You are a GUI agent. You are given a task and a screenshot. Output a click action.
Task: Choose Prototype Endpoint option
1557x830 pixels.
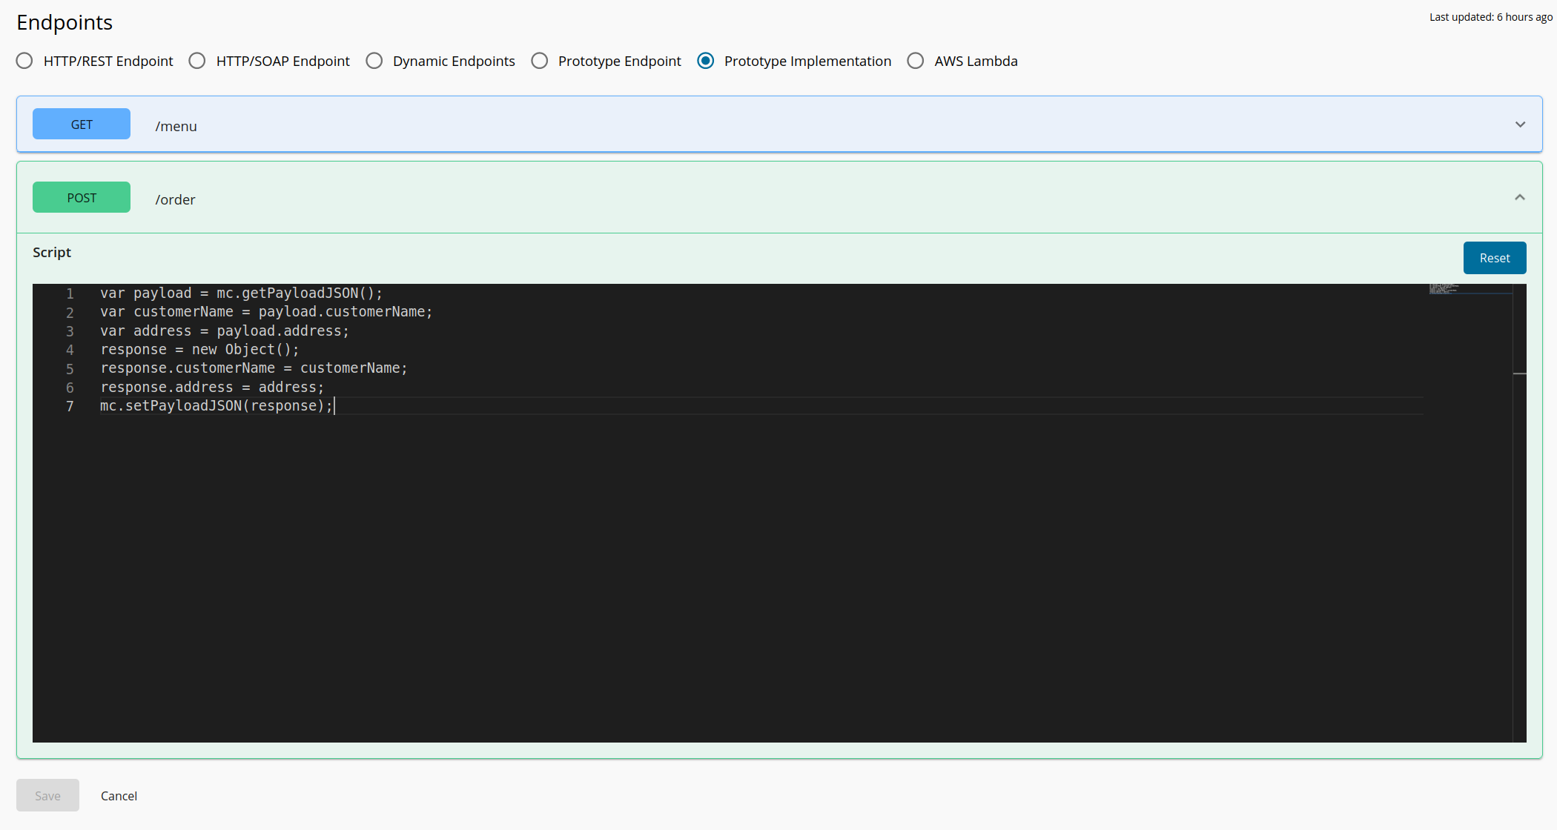[540, 61]
